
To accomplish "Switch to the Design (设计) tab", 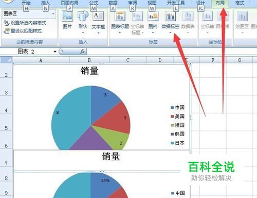I will (x=200, y=3).
